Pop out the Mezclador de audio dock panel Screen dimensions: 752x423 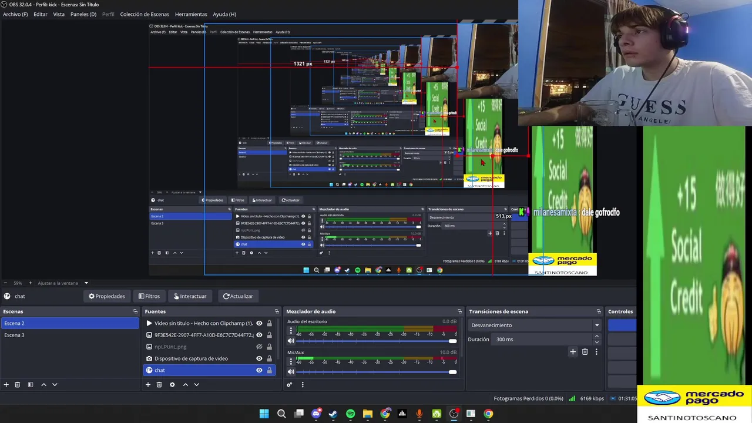coord(459,311)
